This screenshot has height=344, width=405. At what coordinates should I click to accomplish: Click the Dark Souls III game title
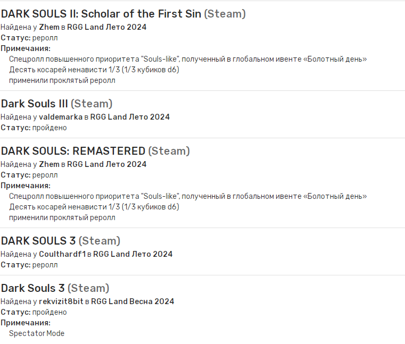(x=35, y=104)
